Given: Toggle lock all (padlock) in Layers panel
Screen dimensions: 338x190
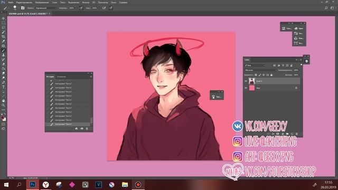Looking at the screenshot, I should pyautogui.click(x=271, y=75).
